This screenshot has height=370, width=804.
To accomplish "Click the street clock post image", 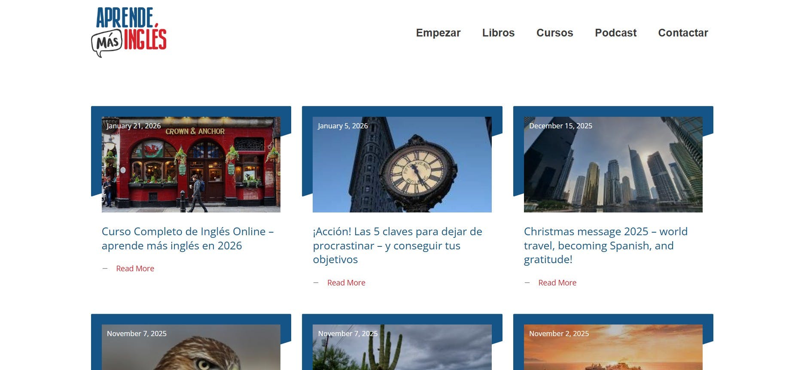I will click(402, 164).
